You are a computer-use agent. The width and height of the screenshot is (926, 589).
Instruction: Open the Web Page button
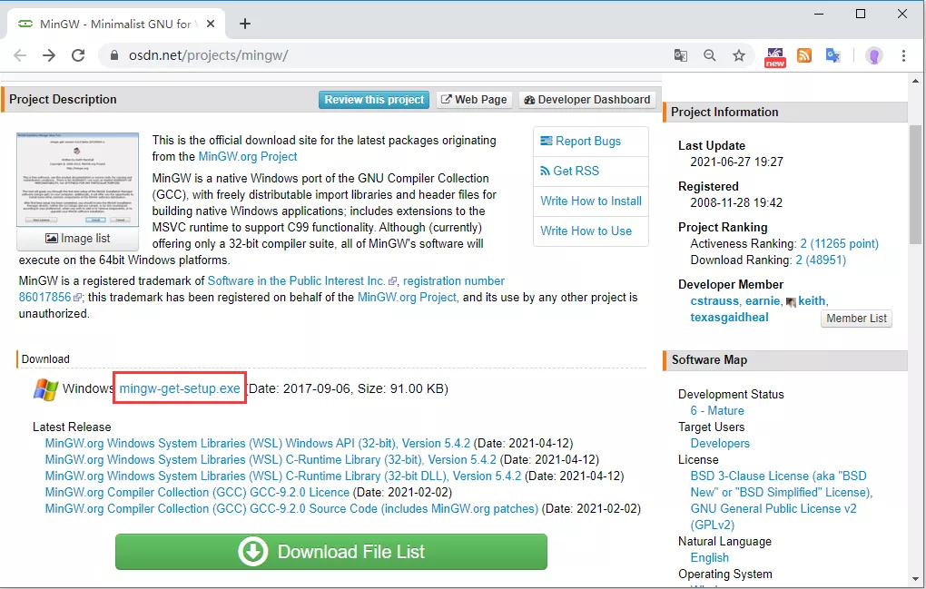coord(474,100)
